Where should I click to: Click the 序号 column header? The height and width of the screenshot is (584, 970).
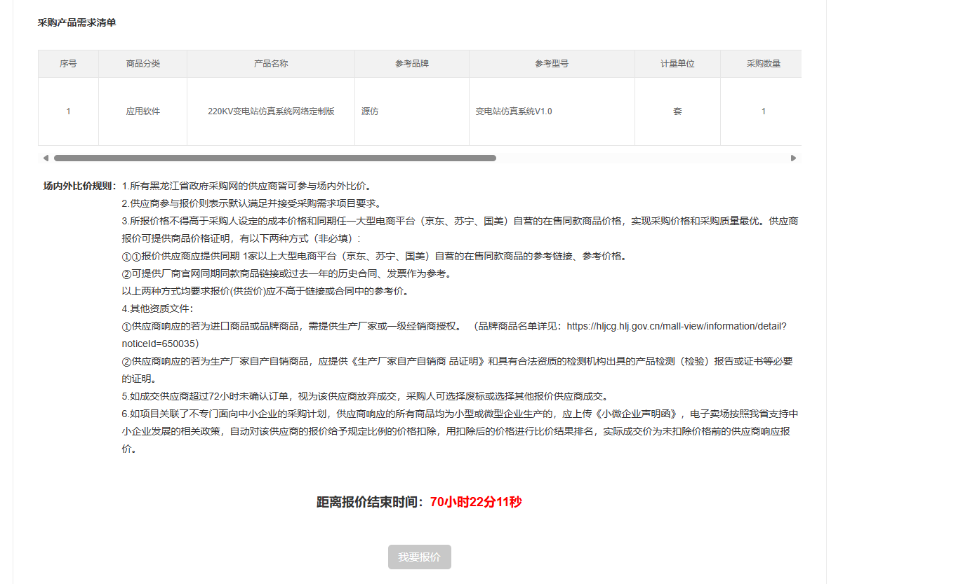click(x=68, y=64)
